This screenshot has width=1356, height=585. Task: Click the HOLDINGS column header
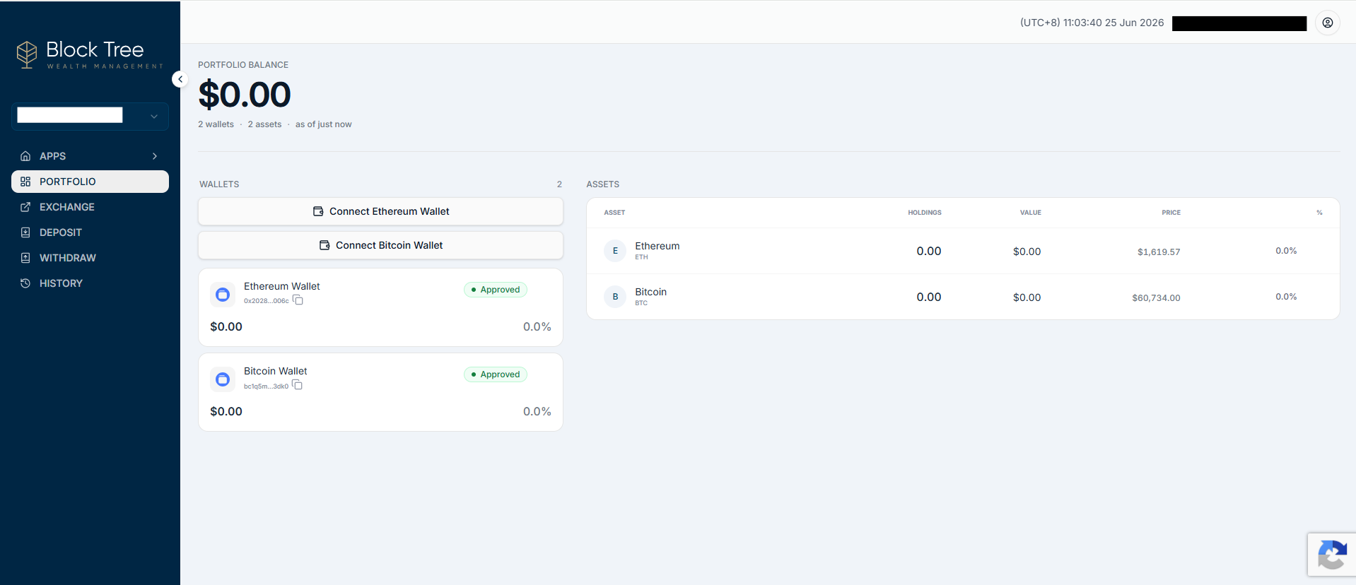point(924,213)
